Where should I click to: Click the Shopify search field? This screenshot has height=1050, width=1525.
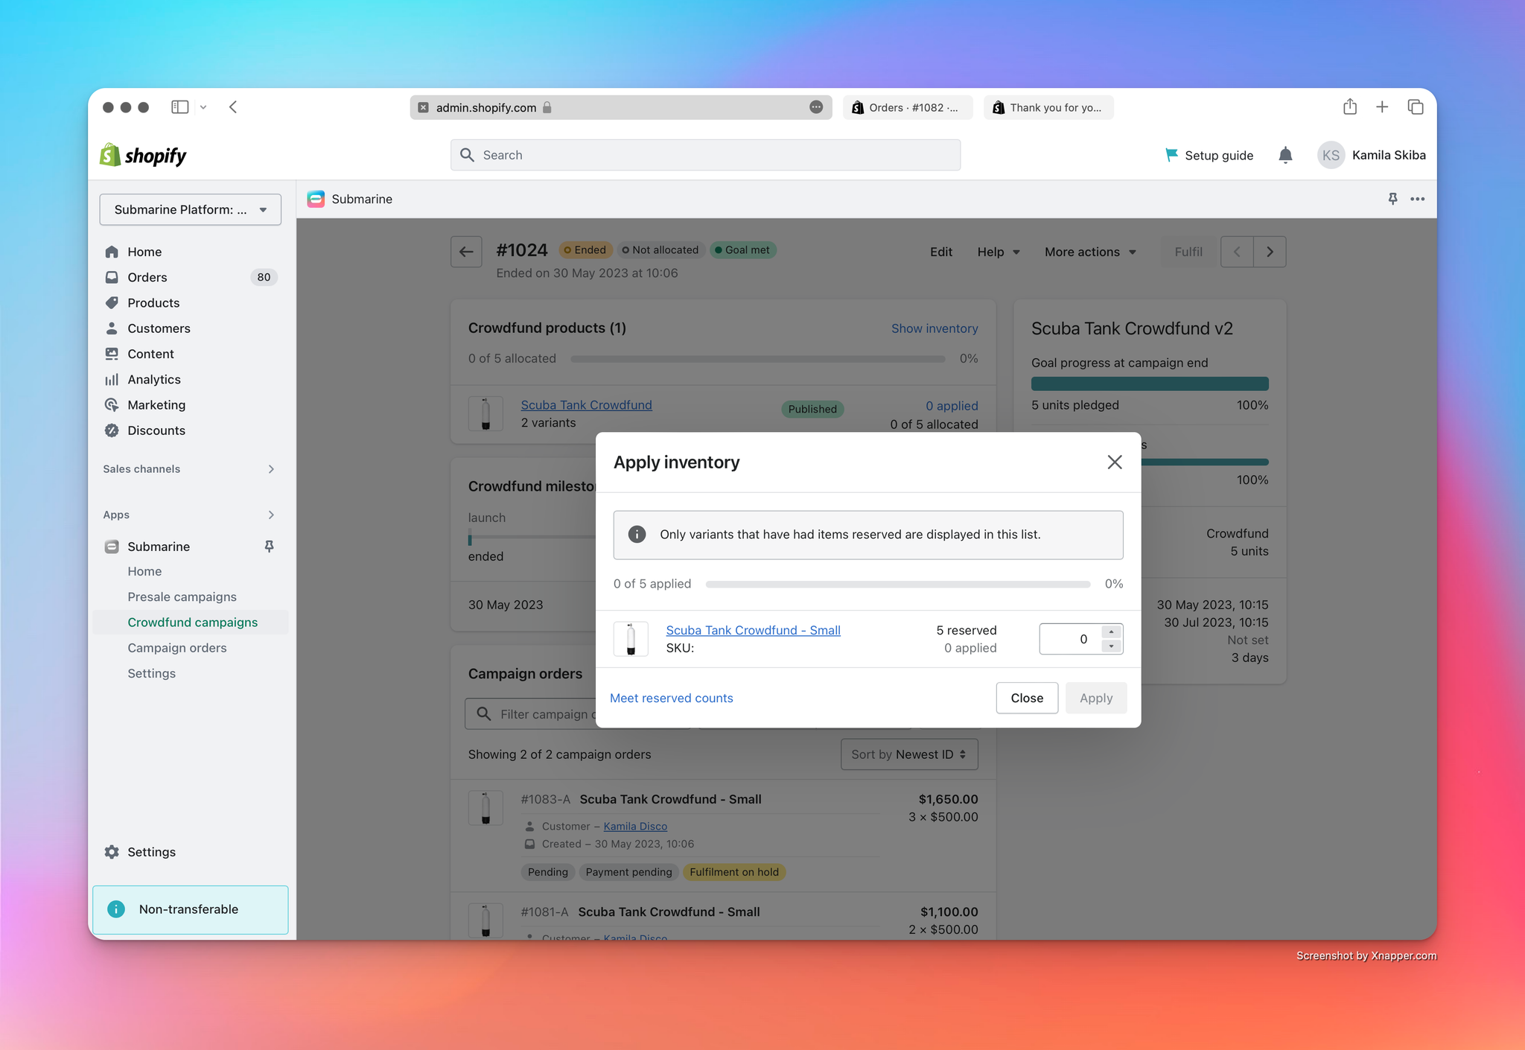[x=705, y=155]
